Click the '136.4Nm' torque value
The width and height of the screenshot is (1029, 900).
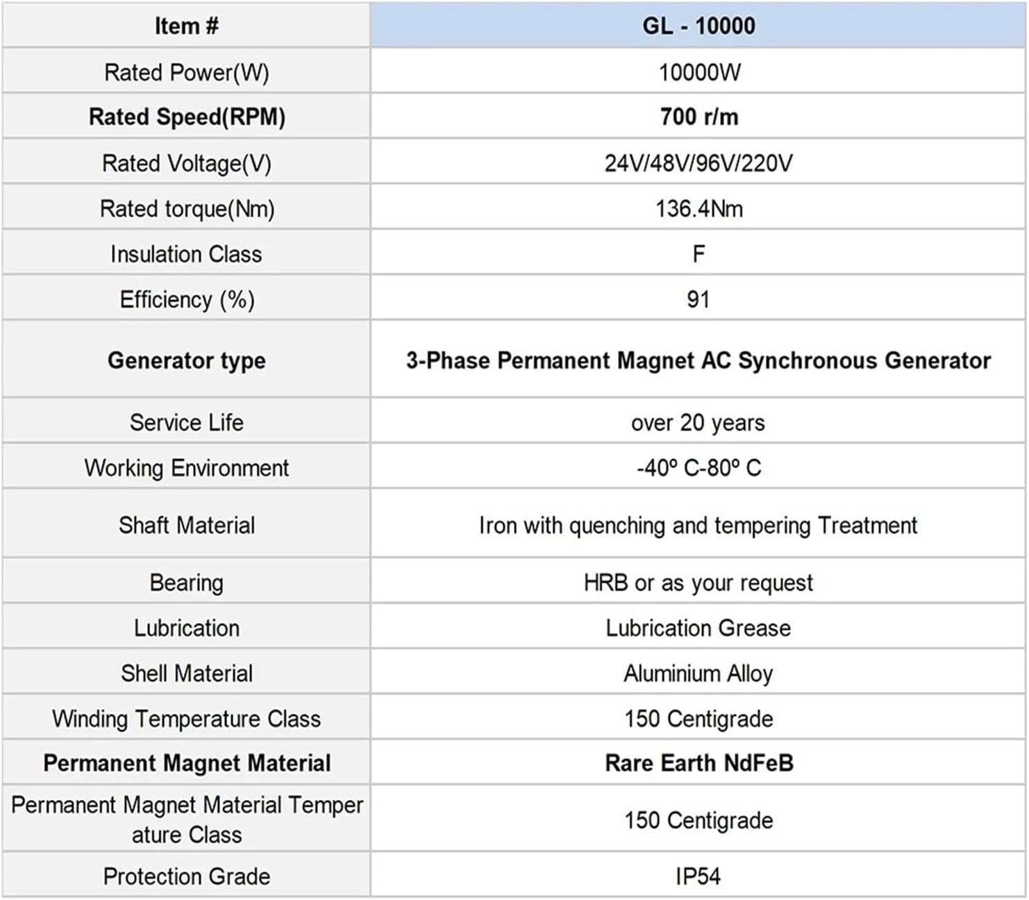[x=698, y=208]
